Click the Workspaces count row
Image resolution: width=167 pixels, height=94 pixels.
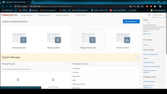[106, 68]
